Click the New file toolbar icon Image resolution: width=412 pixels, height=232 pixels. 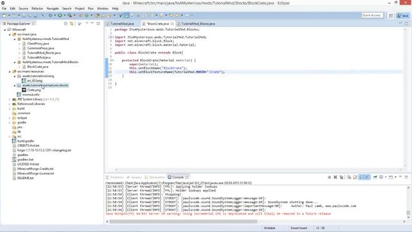tap(5, 15)
